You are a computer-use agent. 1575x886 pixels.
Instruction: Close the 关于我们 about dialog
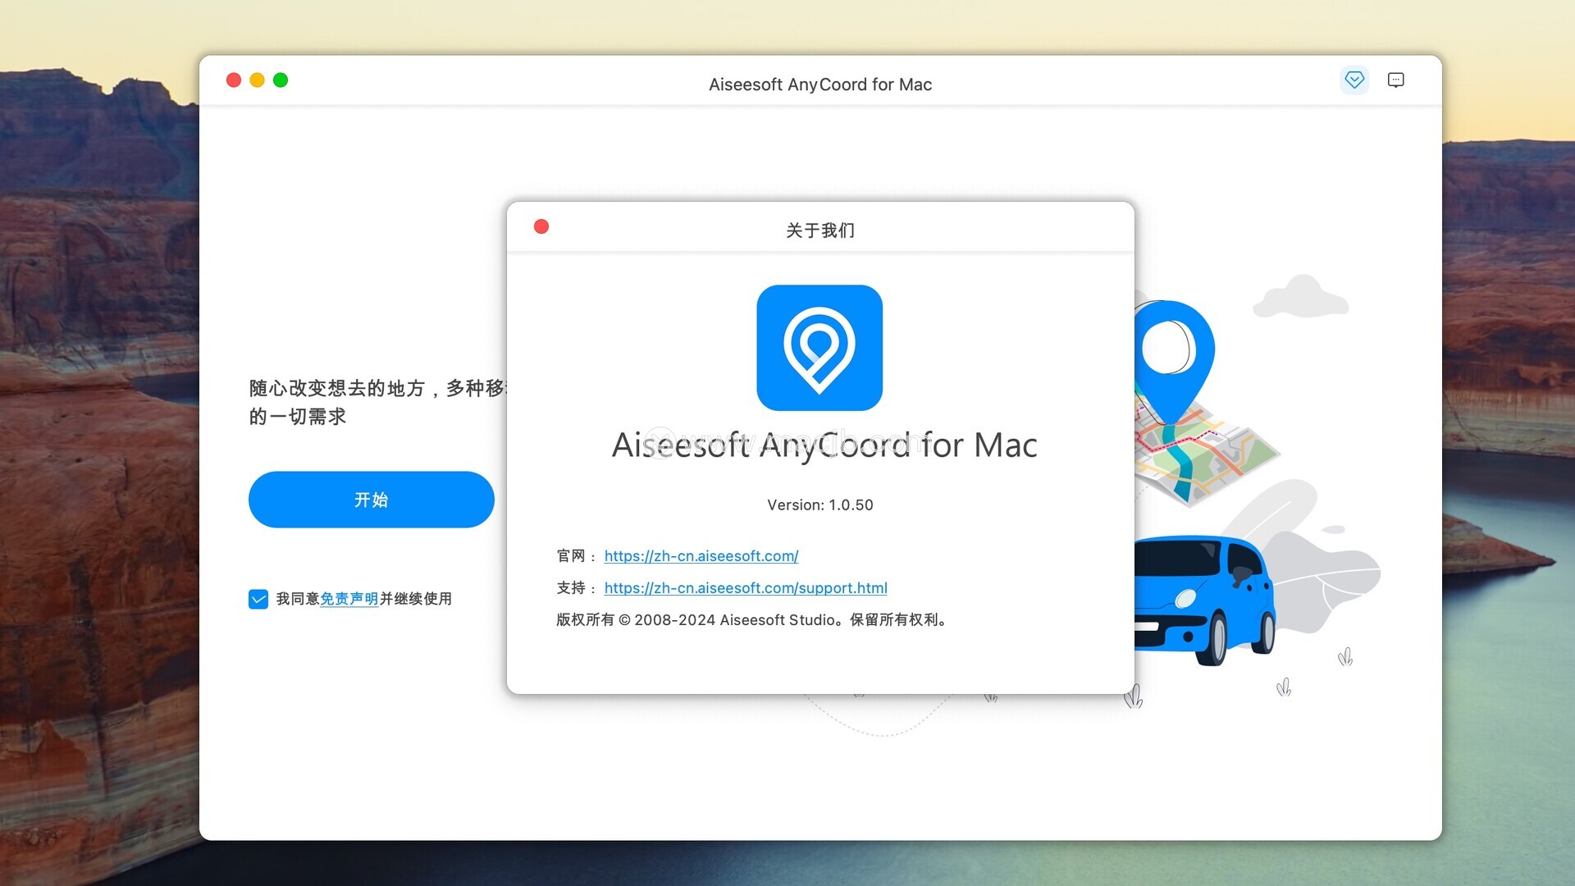coord(541,226)
